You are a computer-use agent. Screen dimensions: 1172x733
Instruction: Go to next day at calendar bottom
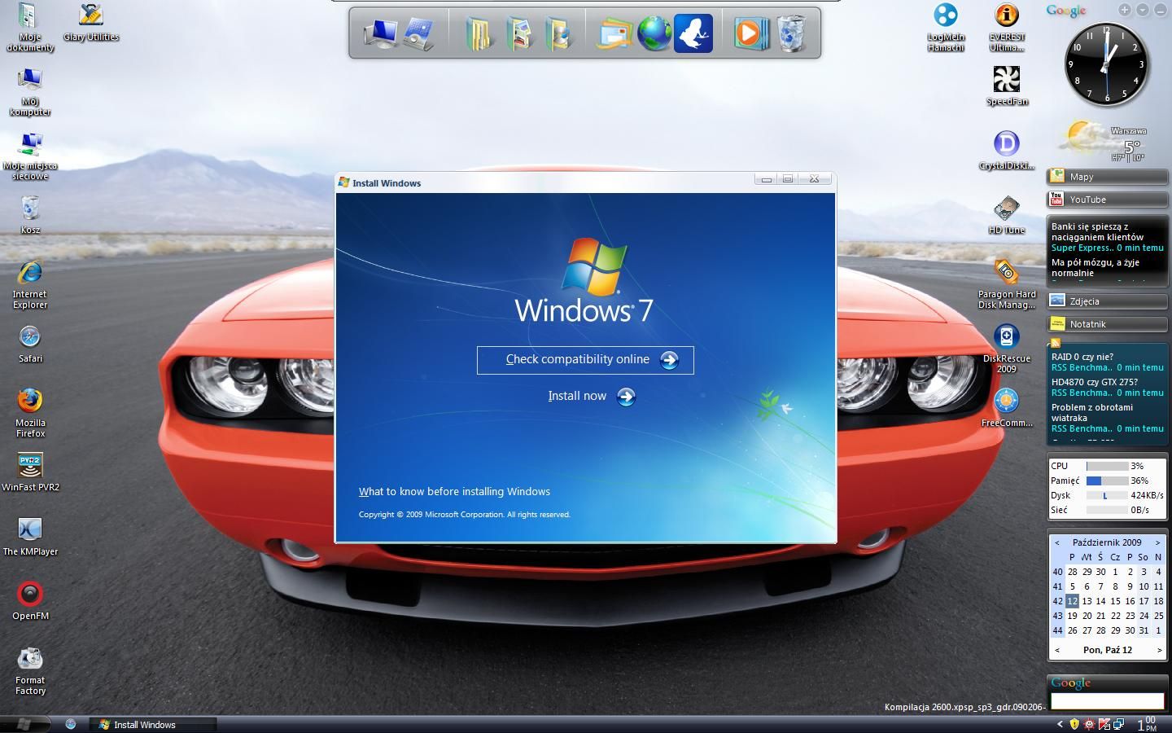tap(1159, 650)
